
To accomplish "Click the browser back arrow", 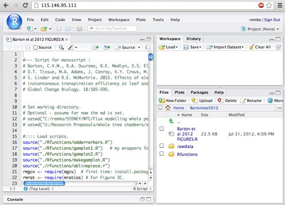I will (6, 5).
